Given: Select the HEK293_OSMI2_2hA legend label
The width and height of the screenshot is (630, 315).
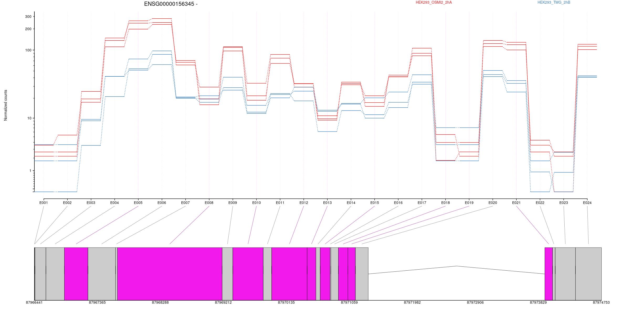Looking at the screenshot, I should tap(434, 3).
